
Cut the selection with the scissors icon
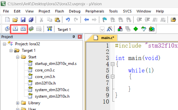coord(41,20)
